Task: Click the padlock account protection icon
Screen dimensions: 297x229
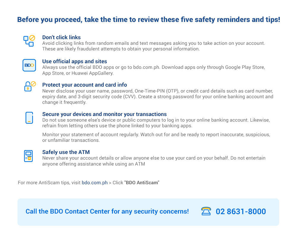Action: pyautogui.click(x=30, y=86)
